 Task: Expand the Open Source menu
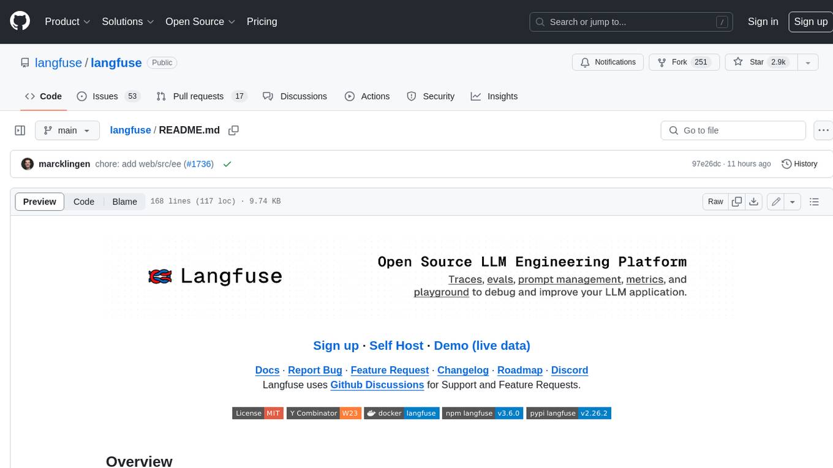coord(200,21)
